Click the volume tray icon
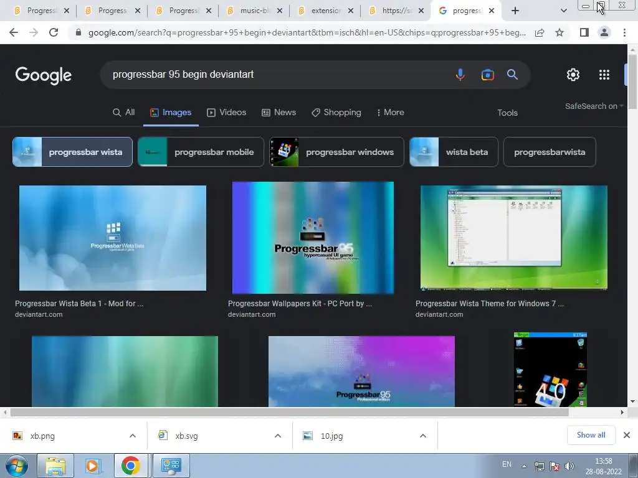The width and height of the screenshot is (638, 478). pyautogui.click(x=569, y=466)
